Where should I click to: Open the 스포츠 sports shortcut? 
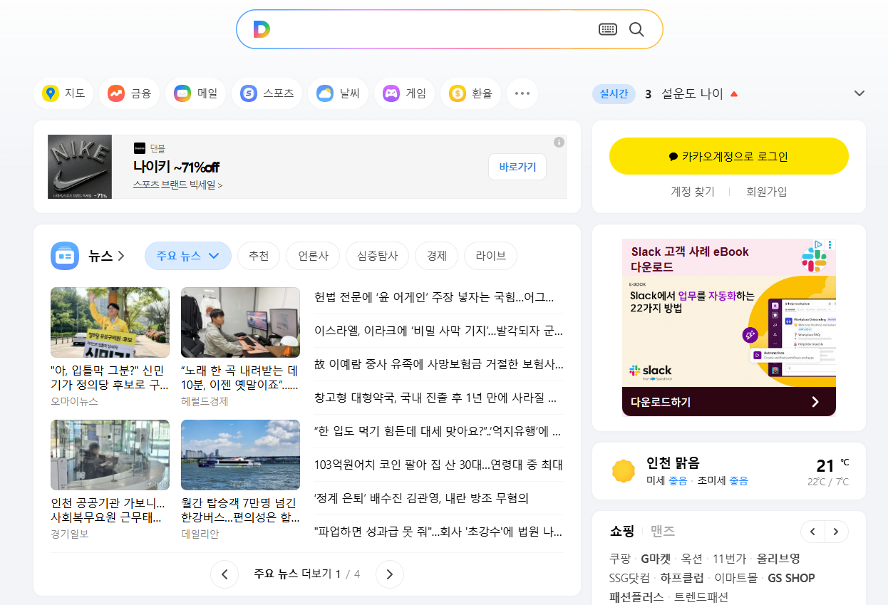click(x=267, y=93)
